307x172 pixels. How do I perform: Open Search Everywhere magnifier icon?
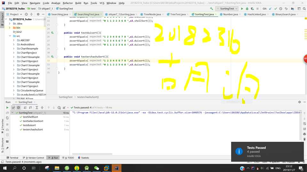click(304, 9)
